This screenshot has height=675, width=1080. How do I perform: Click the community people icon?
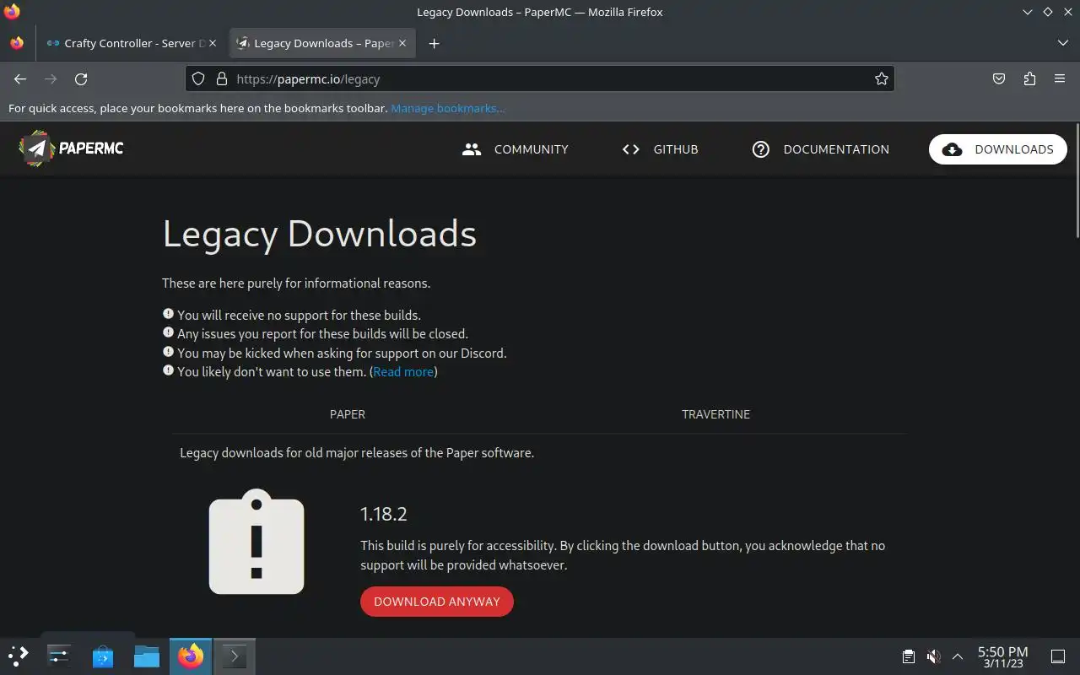(472, 149)
